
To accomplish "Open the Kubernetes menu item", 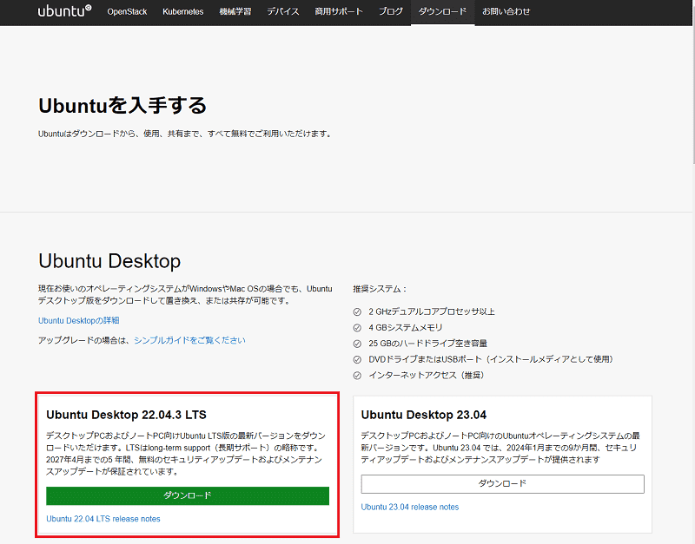I will coord(182,11).
